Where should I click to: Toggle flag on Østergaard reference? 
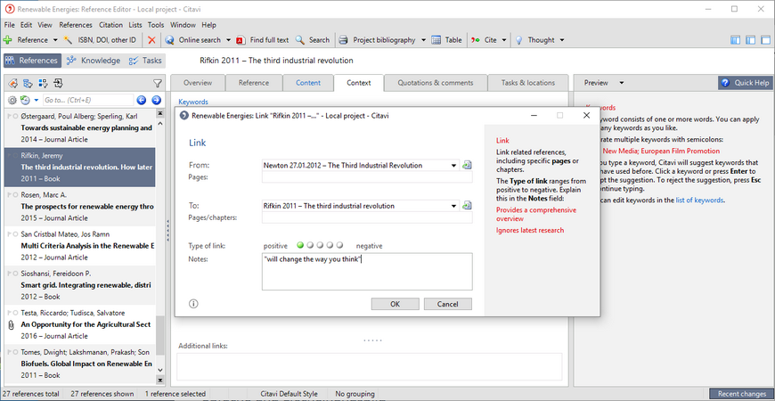(x=10, y=117)
